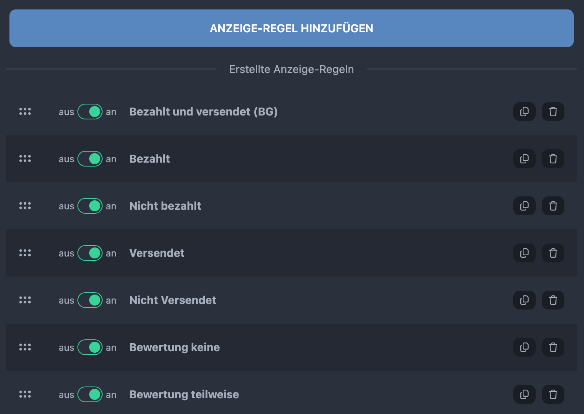
Task: Remove the 'Nicht Versendet' rule via trash icon
Action: point(553,300)
